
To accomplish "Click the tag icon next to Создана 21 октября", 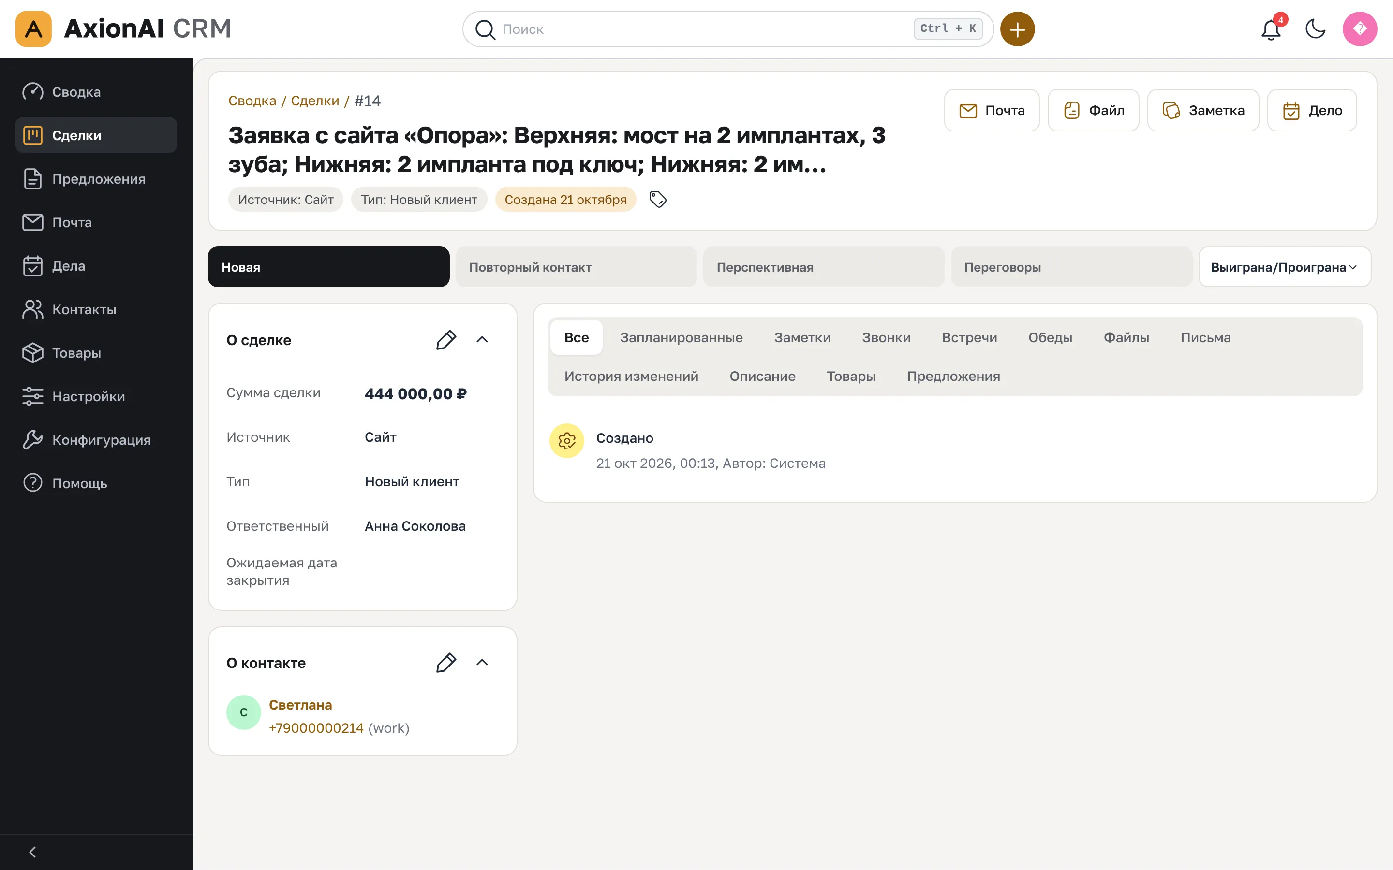I will coord(658,199).
